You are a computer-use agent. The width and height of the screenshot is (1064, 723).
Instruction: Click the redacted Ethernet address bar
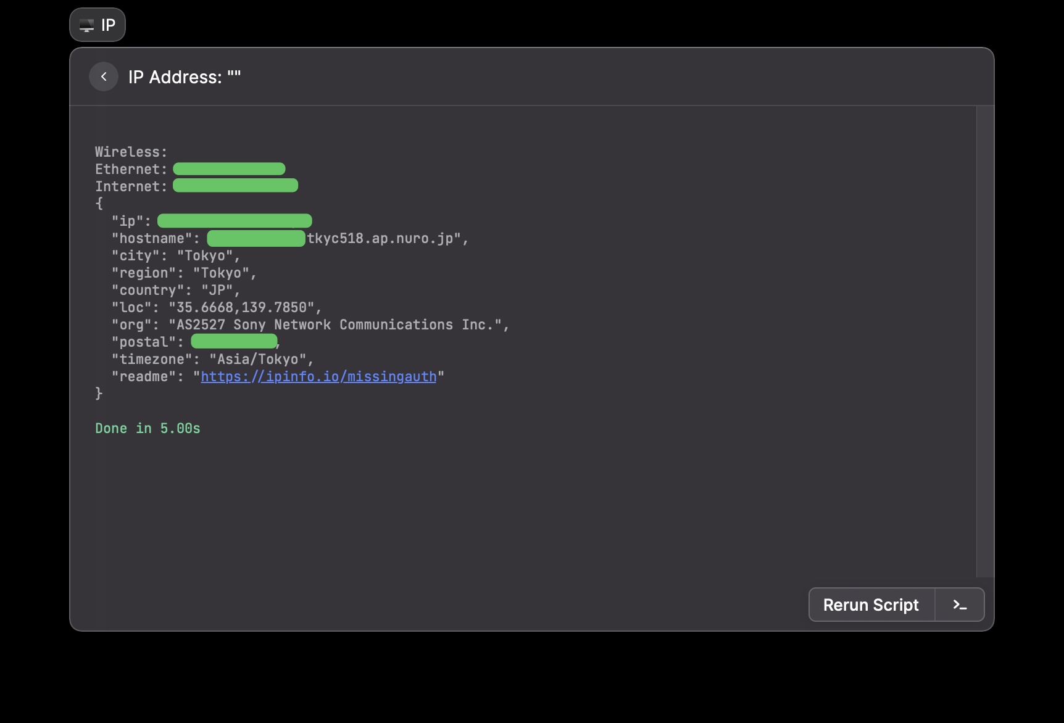[x=229, y=169]
